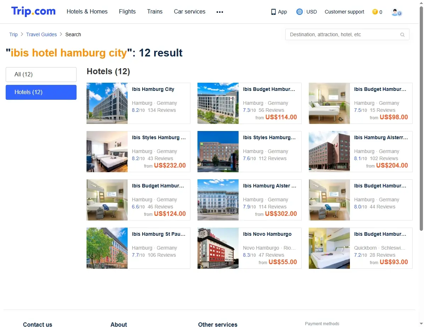Open the US$124.00 Ibis Budget photo
The width and height of the screenshot is (424, 327).
point(107,200)
